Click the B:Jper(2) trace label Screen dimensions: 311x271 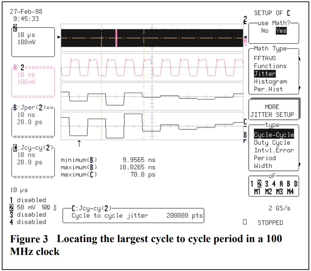point(33,121)
